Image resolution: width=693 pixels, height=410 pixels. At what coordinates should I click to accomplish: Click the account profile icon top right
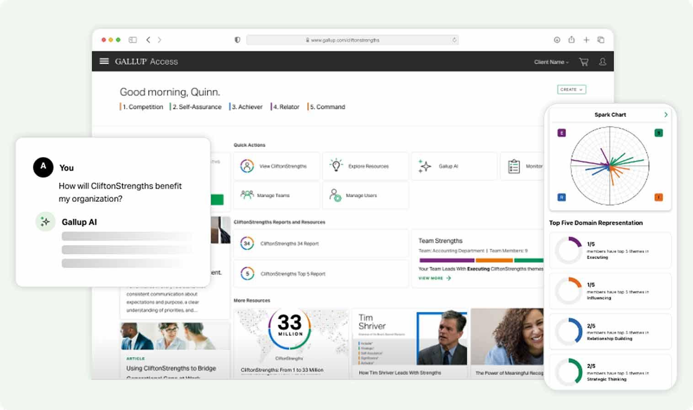pyautogui.click(x=602, y=62)
